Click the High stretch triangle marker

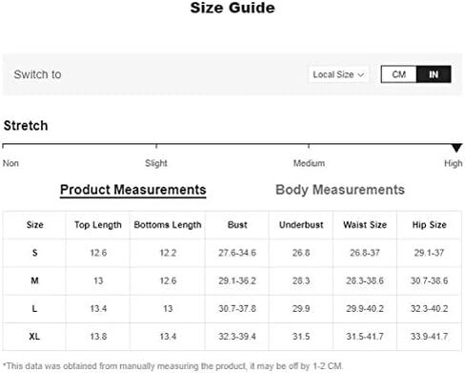(x=456, y=148)
